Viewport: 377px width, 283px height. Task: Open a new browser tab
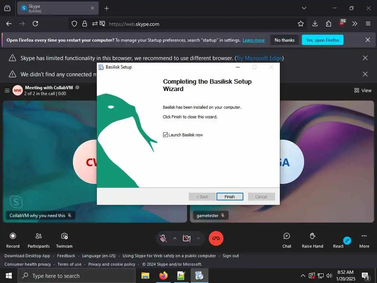coord(106,8)
